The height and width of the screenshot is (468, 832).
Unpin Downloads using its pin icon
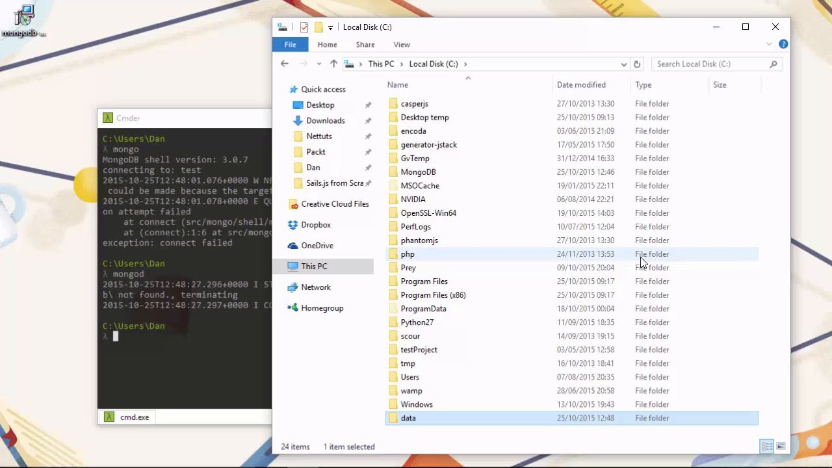[368, 121]
